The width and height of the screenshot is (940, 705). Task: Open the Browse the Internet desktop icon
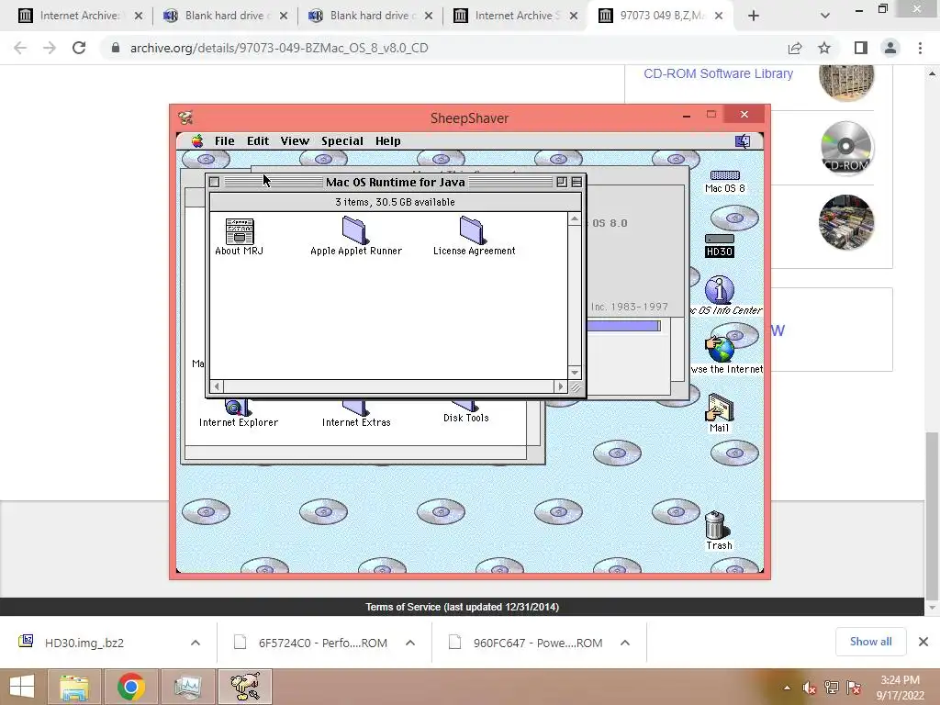pyautogui.click(x=720, y=350)
